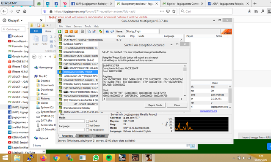
Task: Open the Firefox library icon
Action: (256, 11)
